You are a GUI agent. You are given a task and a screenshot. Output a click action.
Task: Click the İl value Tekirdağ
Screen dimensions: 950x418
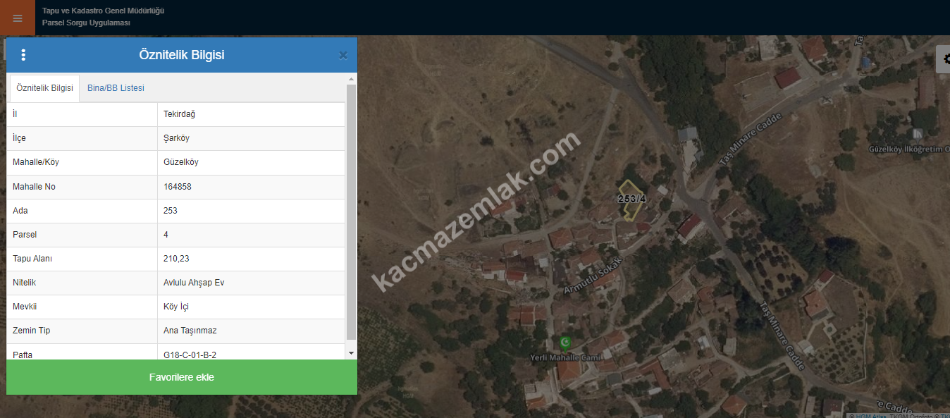tap(178, 114)
